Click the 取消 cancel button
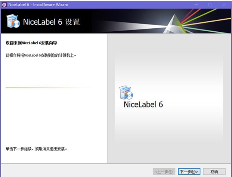Screen dimensions: 232x177 214,171
